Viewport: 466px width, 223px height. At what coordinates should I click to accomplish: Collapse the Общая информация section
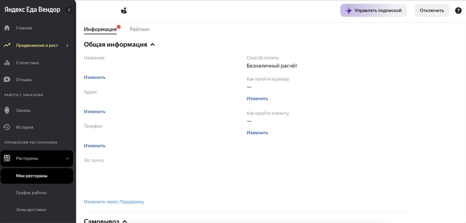153,44
